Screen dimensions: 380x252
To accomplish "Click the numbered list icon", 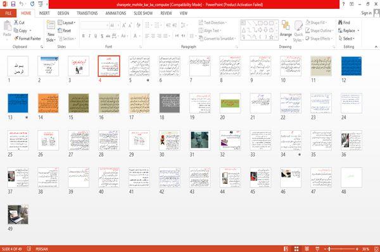I will pos(157,25).
